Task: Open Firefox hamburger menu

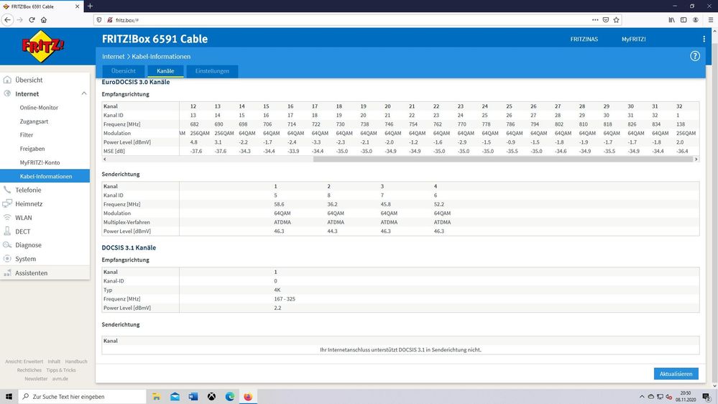Action: (x=711, y=19)
